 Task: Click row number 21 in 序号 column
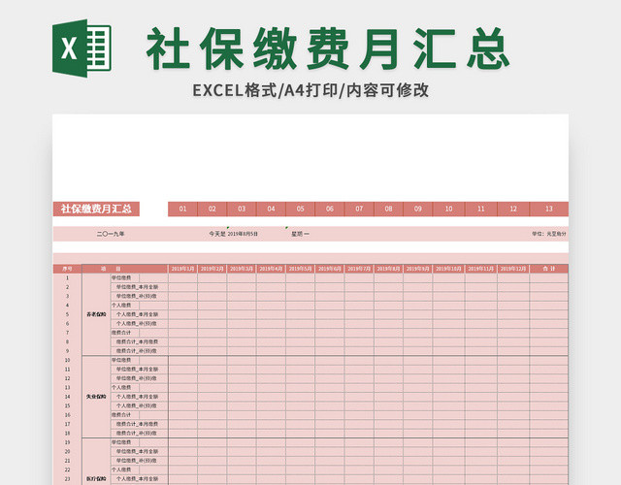(67, 461)
